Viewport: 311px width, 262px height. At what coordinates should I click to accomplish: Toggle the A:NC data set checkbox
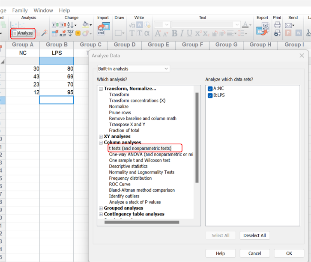(x=210, y=89)
